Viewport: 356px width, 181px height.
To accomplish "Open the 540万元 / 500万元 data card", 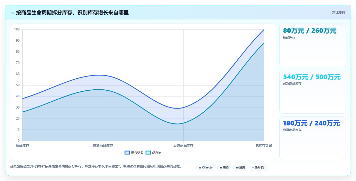I will click(313, 92).
